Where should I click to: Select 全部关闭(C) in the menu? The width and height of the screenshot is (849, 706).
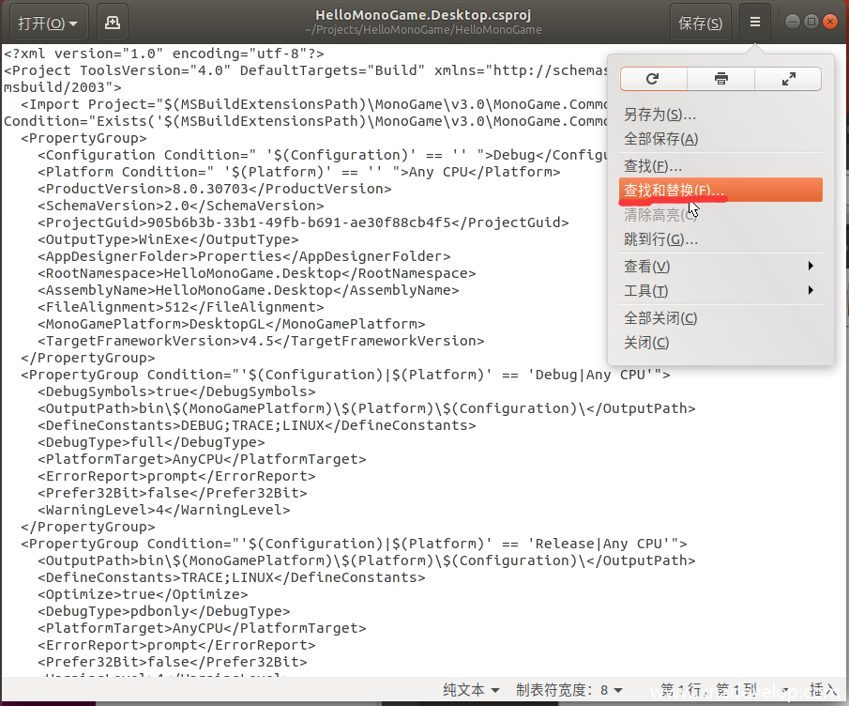pyautogui.click(x=660, y=318)
